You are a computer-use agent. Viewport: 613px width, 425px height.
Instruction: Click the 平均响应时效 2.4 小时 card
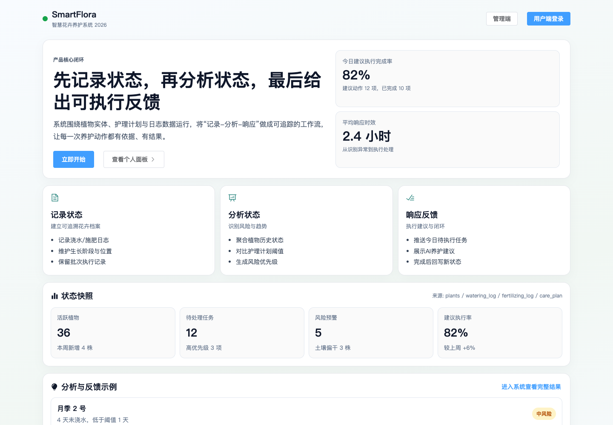pos(447,139)
